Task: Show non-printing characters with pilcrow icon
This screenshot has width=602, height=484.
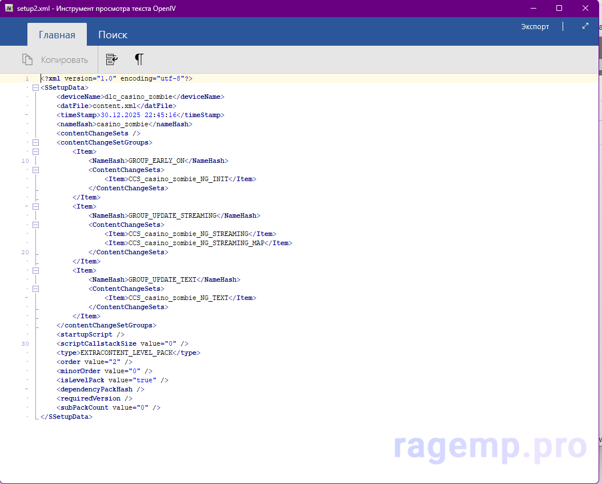Action: click(139, 59)
